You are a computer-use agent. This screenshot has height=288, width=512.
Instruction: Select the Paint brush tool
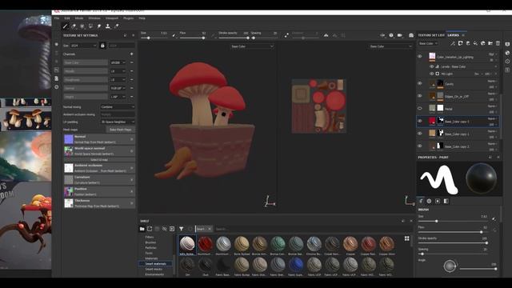tap(65, 26)
